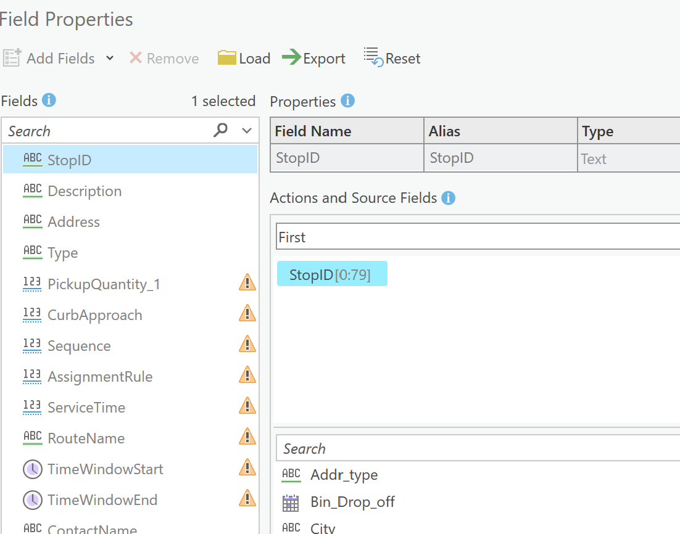The width and height of the screenshot is (680, 534).
Task: Edit the StopID Alias cell
Action: tap(500, 158)
